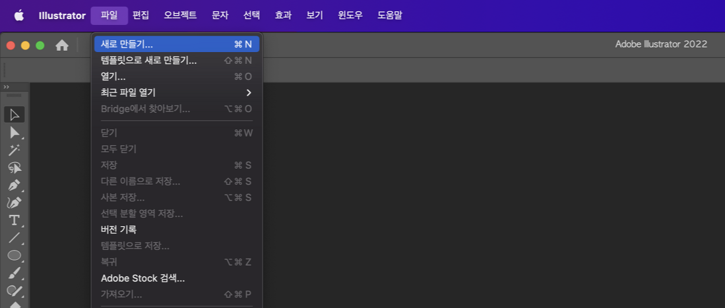Choose 버전 기록 menu item

(177, 230)
